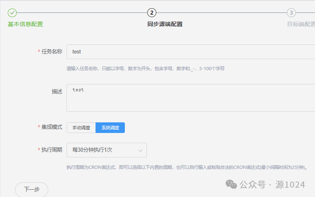
Task: Open the 执行周期 dropdown
Action: (x=106, y=150)
